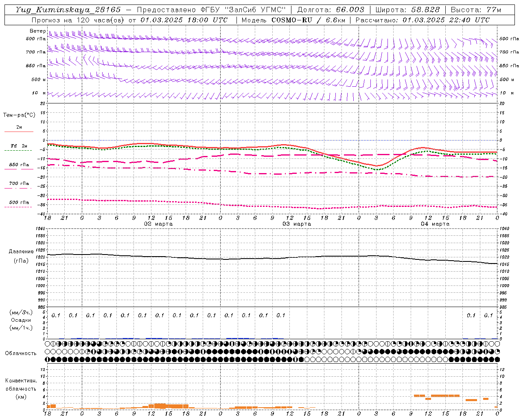
Task: Click the red 2м temperature curve minimum on 04 марта
Action: pos(377,166)
